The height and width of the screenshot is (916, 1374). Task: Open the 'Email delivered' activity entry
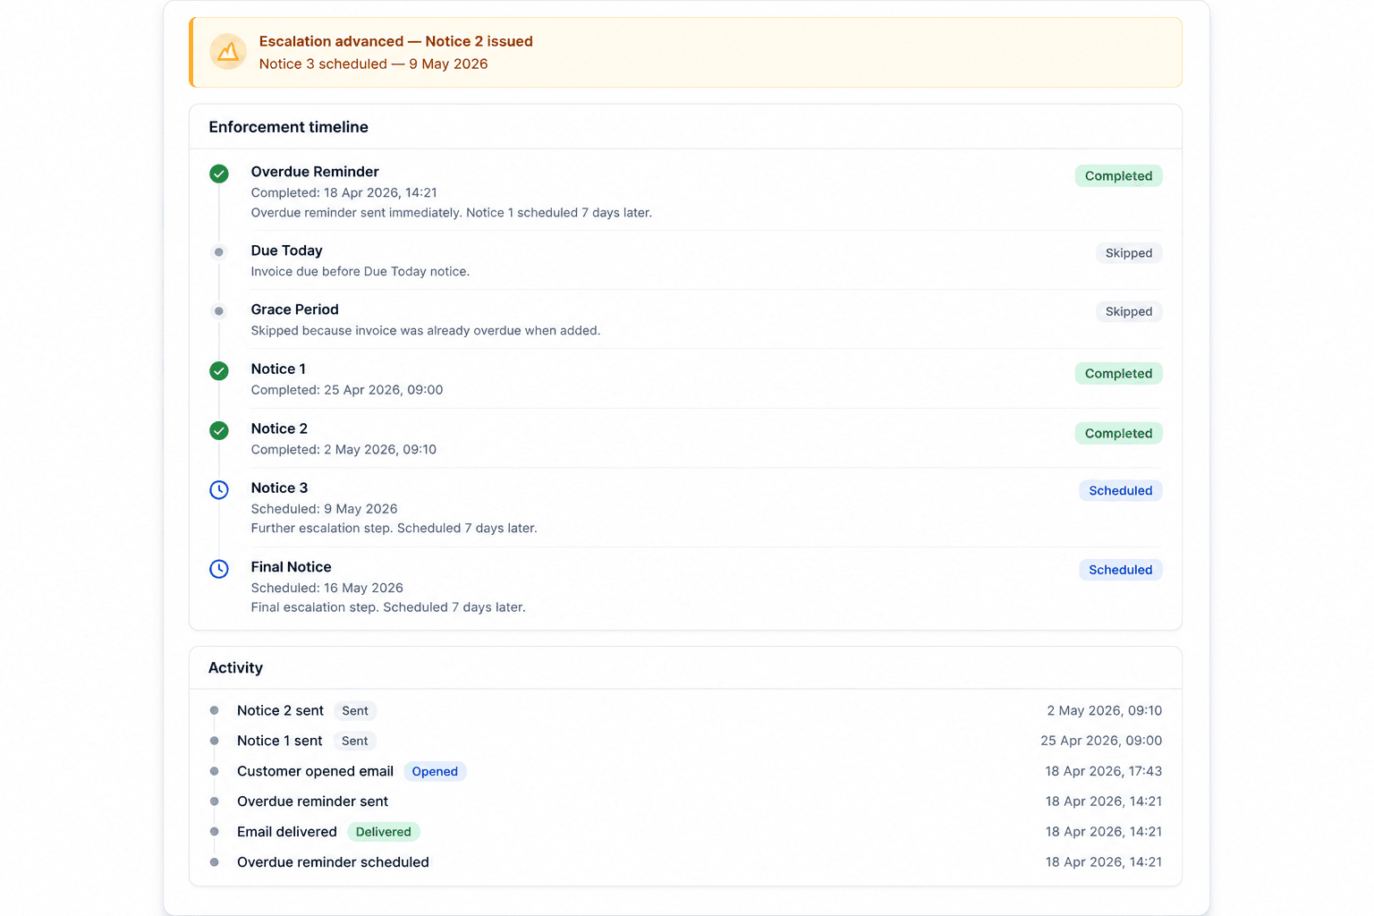point(286,832)
